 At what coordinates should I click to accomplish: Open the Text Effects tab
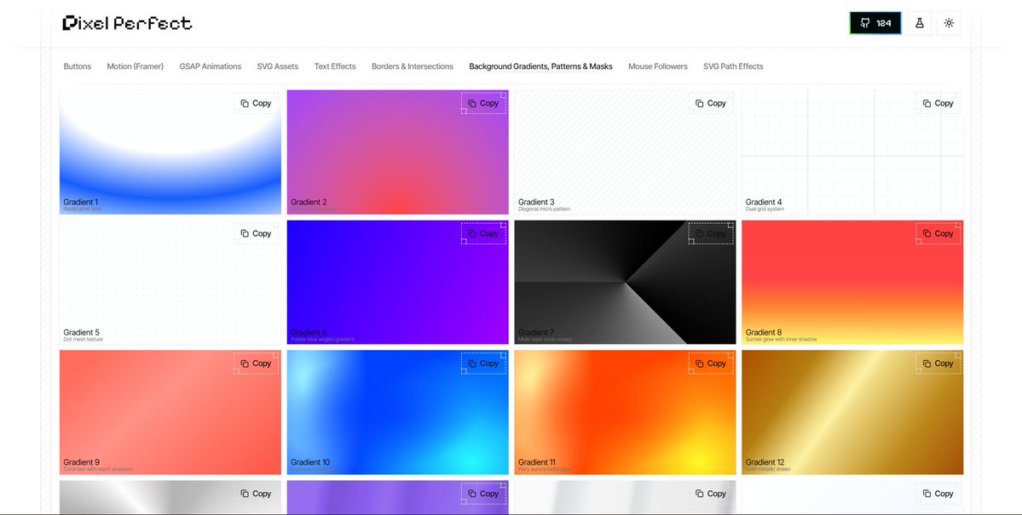click(x=335, y=66)
